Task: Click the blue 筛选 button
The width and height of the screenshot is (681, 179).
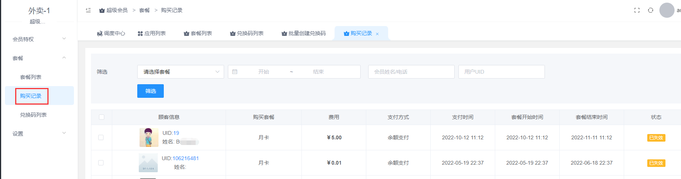Action: click(151, 91)
